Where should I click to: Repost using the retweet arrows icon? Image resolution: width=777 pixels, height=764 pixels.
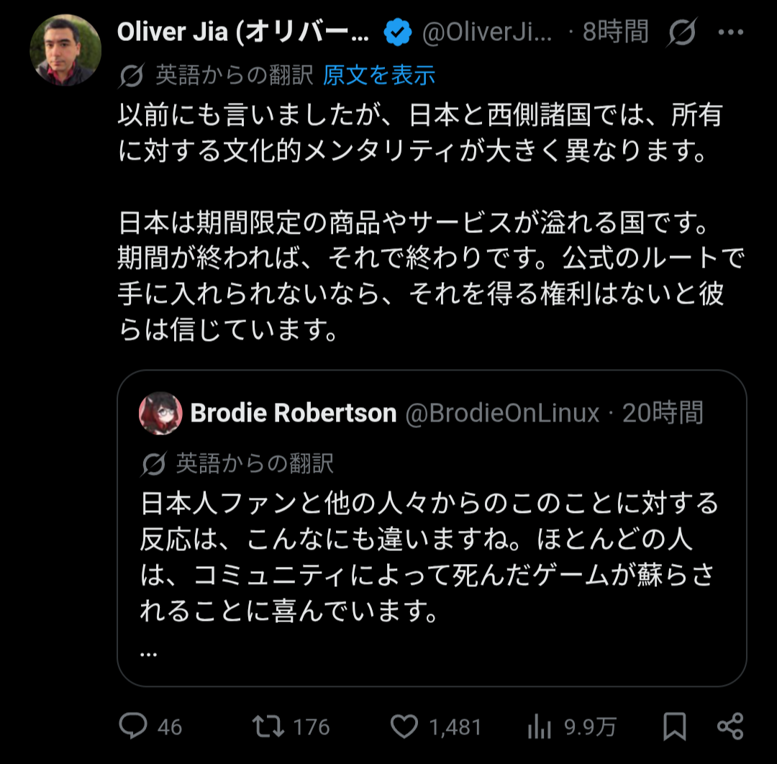click(268, 727)
